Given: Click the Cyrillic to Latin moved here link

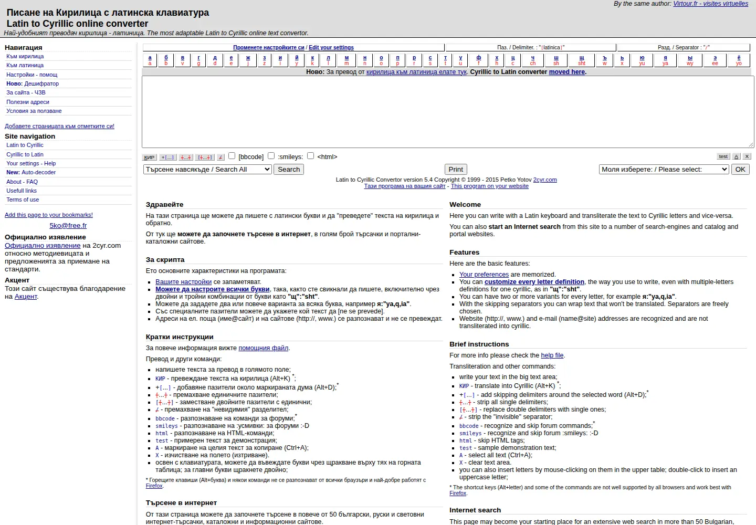Looking at the screenshot, I should click(567, 72).
